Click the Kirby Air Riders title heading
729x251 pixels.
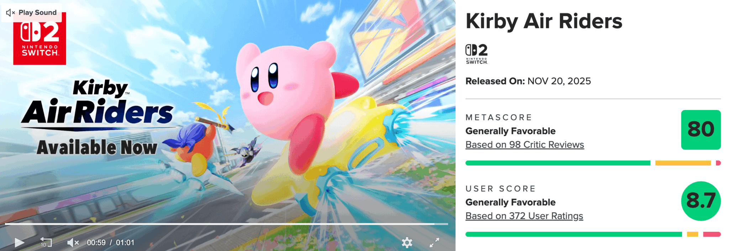(544, 21)
